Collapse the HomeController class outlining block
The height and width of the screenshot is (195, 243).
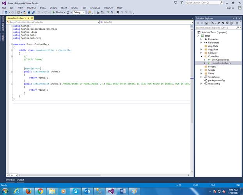coord(12,50)
